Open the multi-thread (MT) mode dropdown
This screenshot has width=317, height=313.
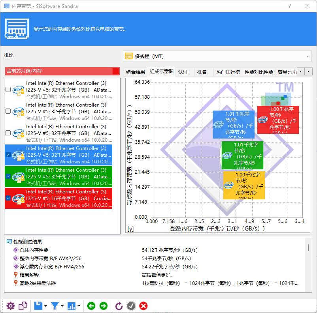[x=217, y=56]
